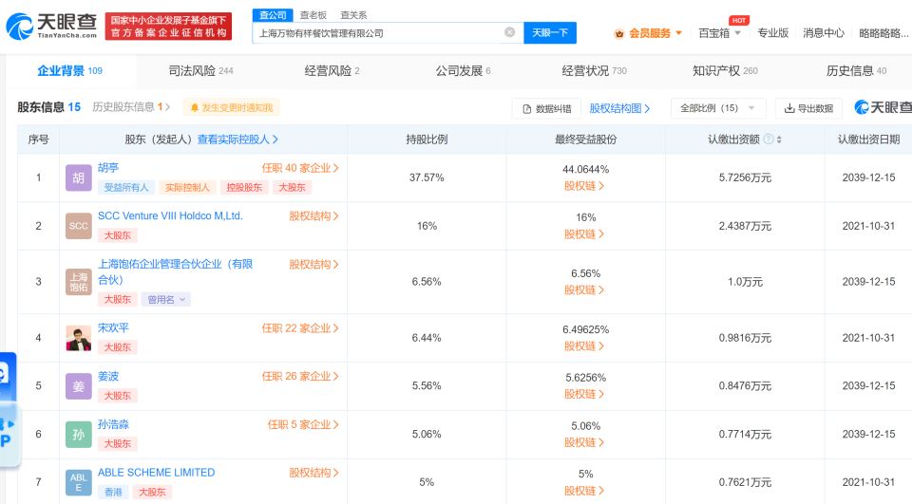This screenshot has height=504, width=912.
Task: Select the 知识产权 tab
Action: 725,71
